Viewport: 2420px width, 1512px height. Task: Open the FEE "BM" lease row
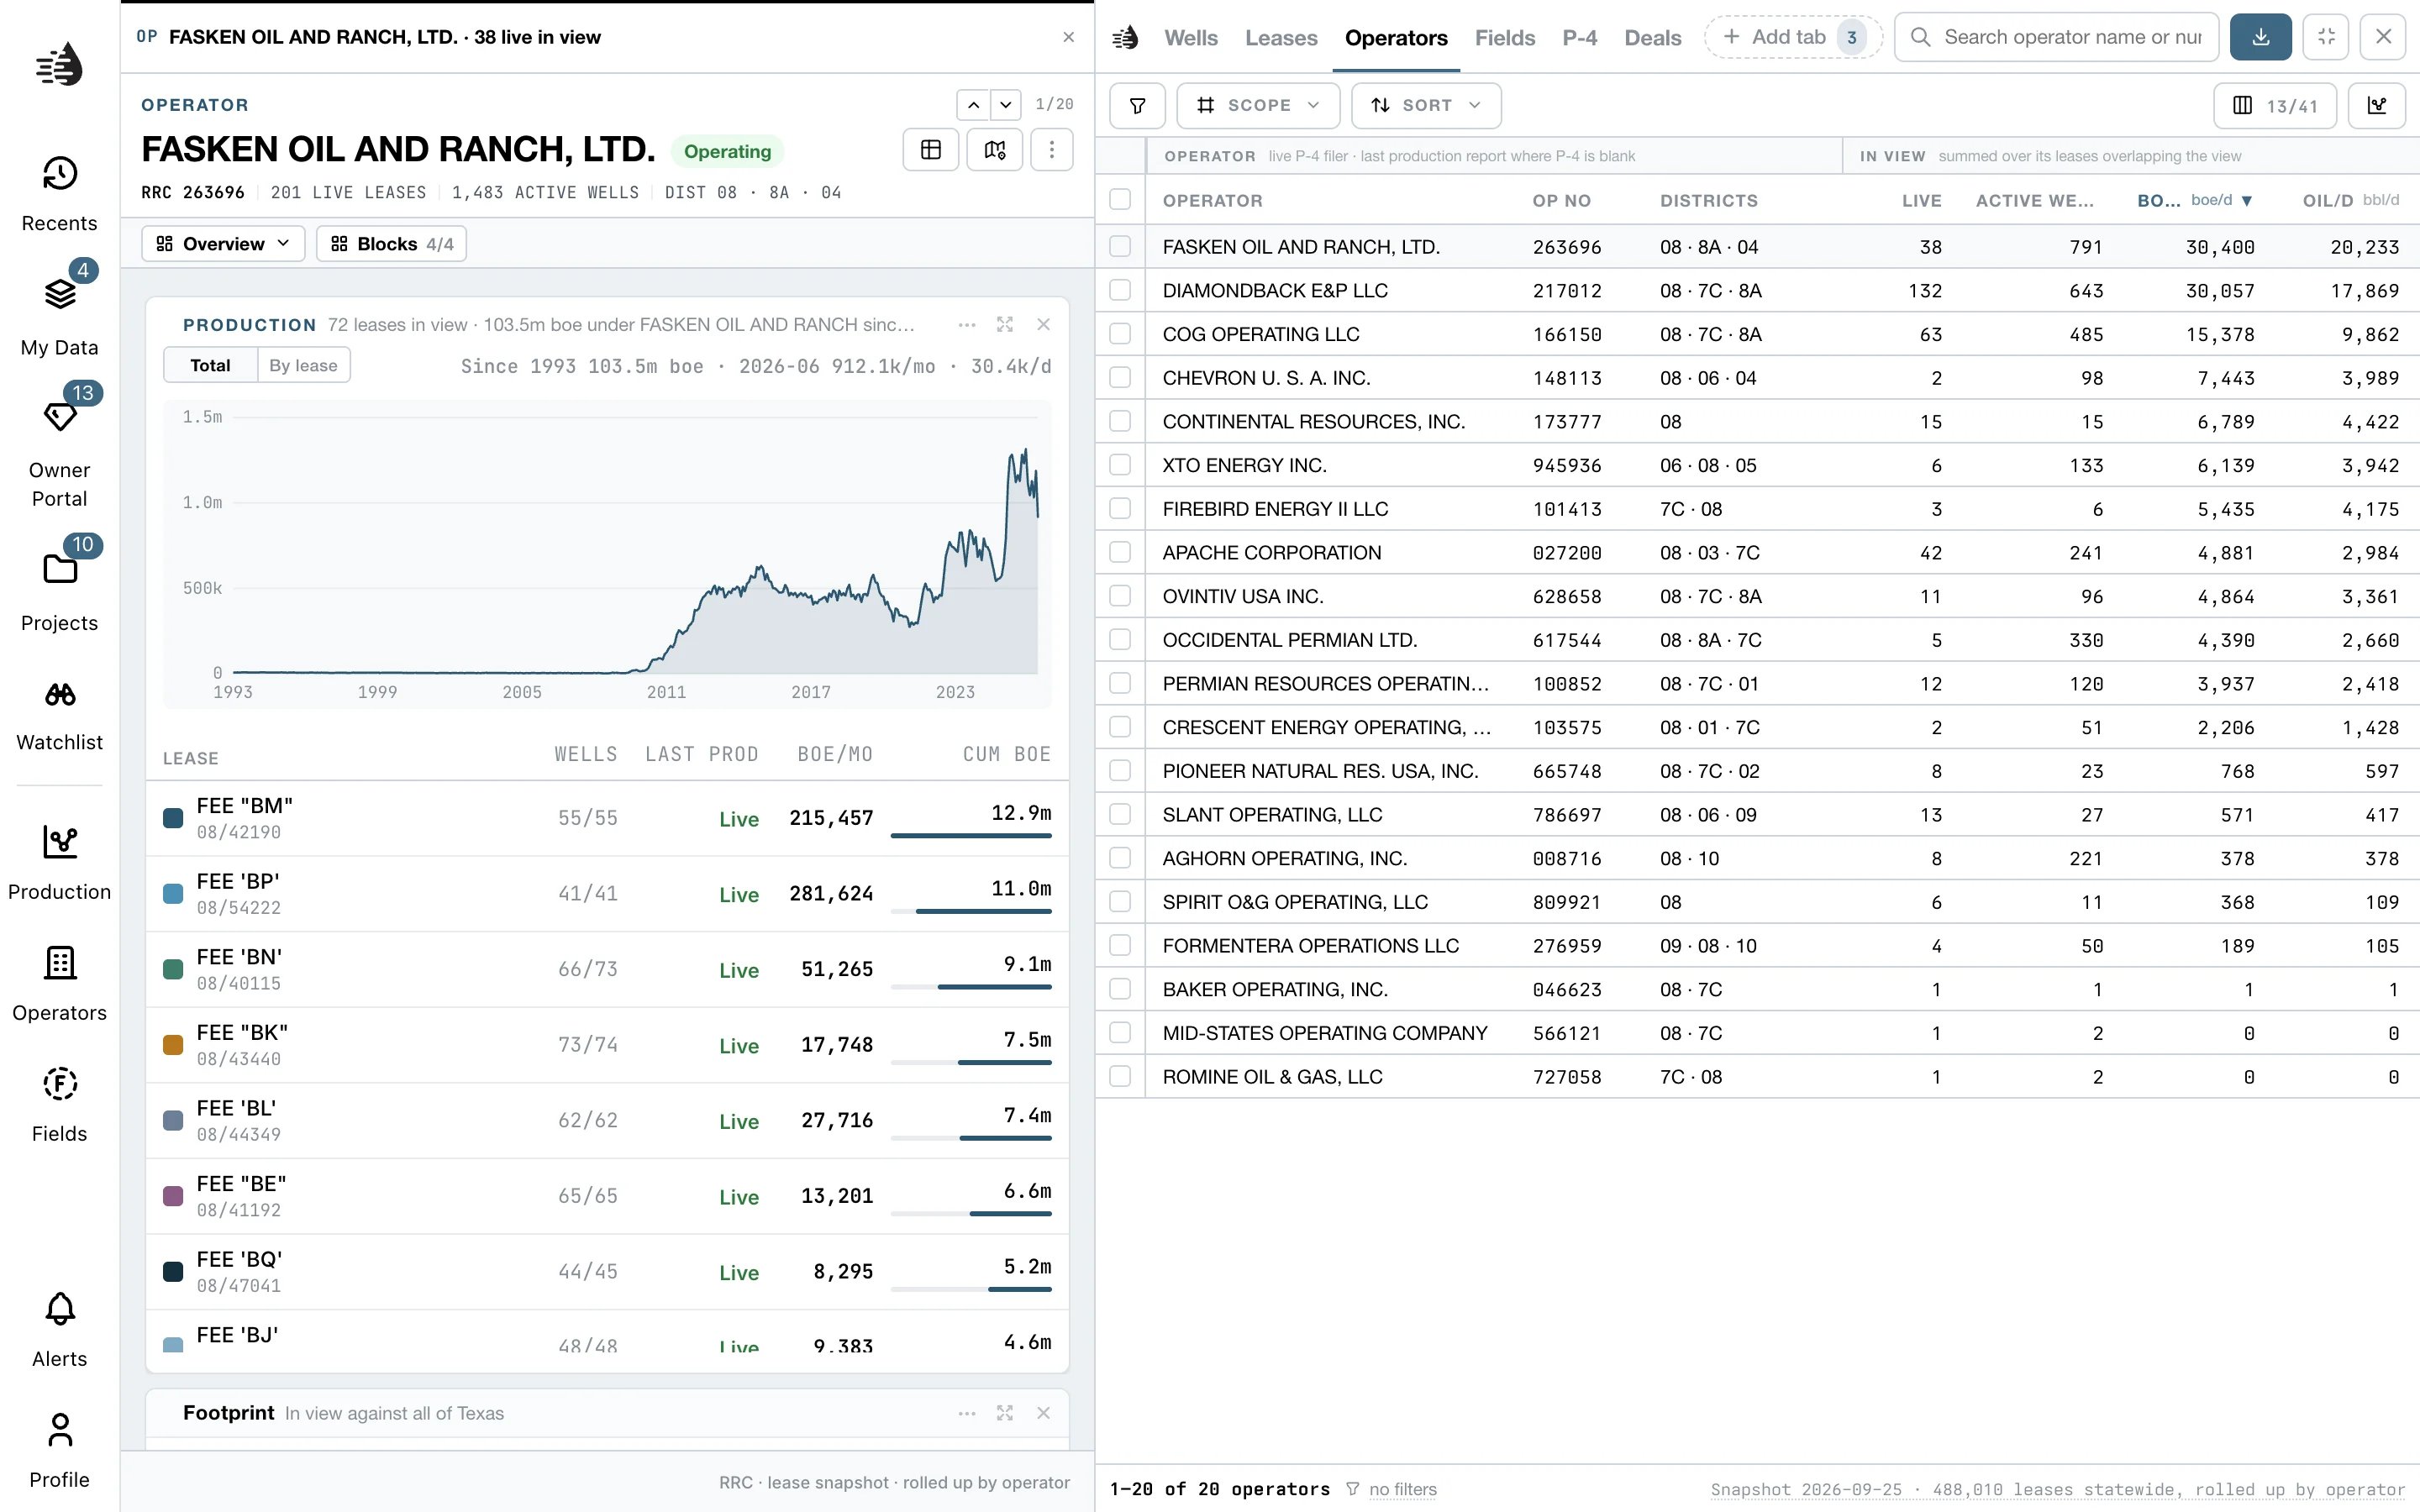(x=607, y=818)
